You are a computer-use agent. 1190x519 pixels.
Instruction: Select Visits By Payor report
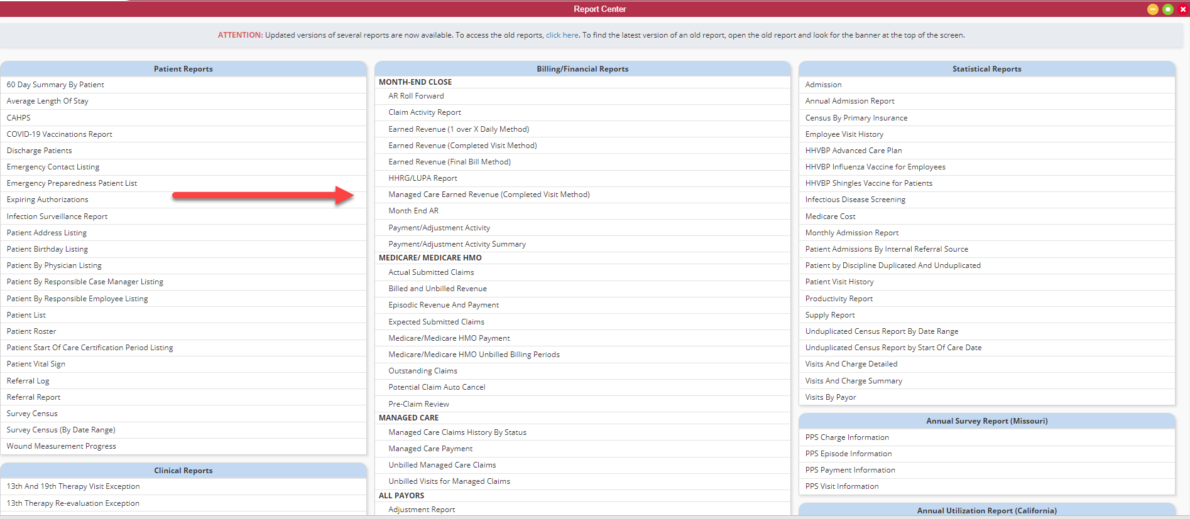[830, 397]
